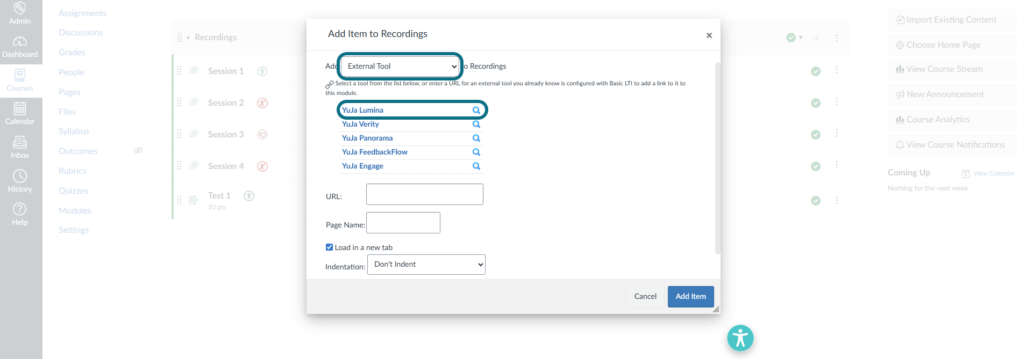
Task: Open Calendar in global navigation
Action: tap(20, 114)
